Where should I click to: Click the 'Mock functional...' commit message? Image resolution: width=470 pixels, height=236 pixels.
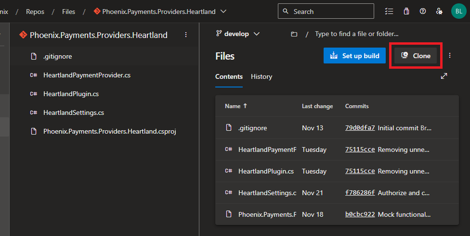pyautogui.click(x=404, y=214)
